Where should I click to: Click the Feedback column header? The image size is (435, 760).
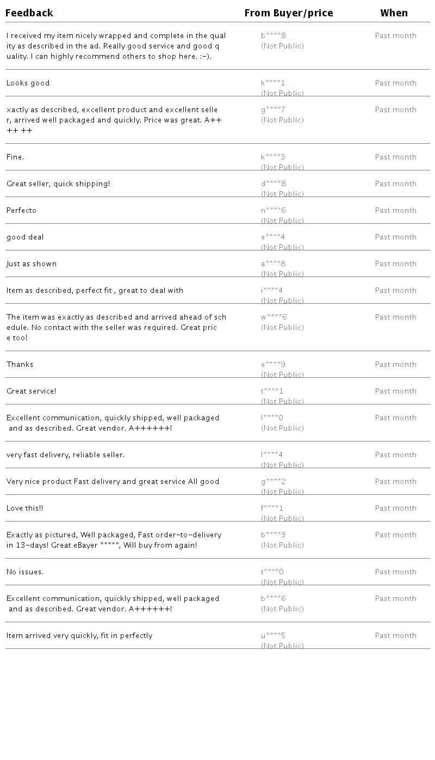[x=29, y=13]
